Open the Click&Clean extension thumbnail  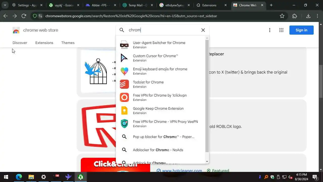115,165
